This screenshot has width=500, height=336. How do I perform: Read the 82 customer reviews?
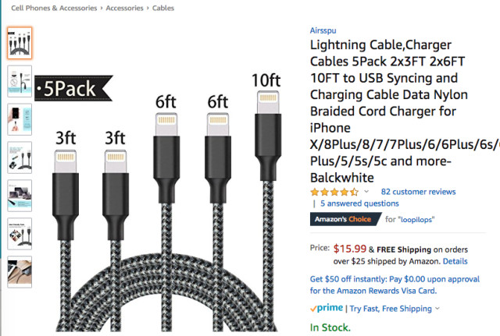point(418,192)
